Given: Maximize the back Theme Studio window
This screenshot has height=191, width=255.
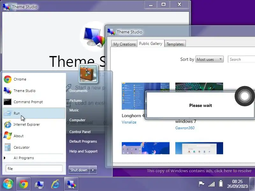Looking at the screenshot, I should (163, 4).
